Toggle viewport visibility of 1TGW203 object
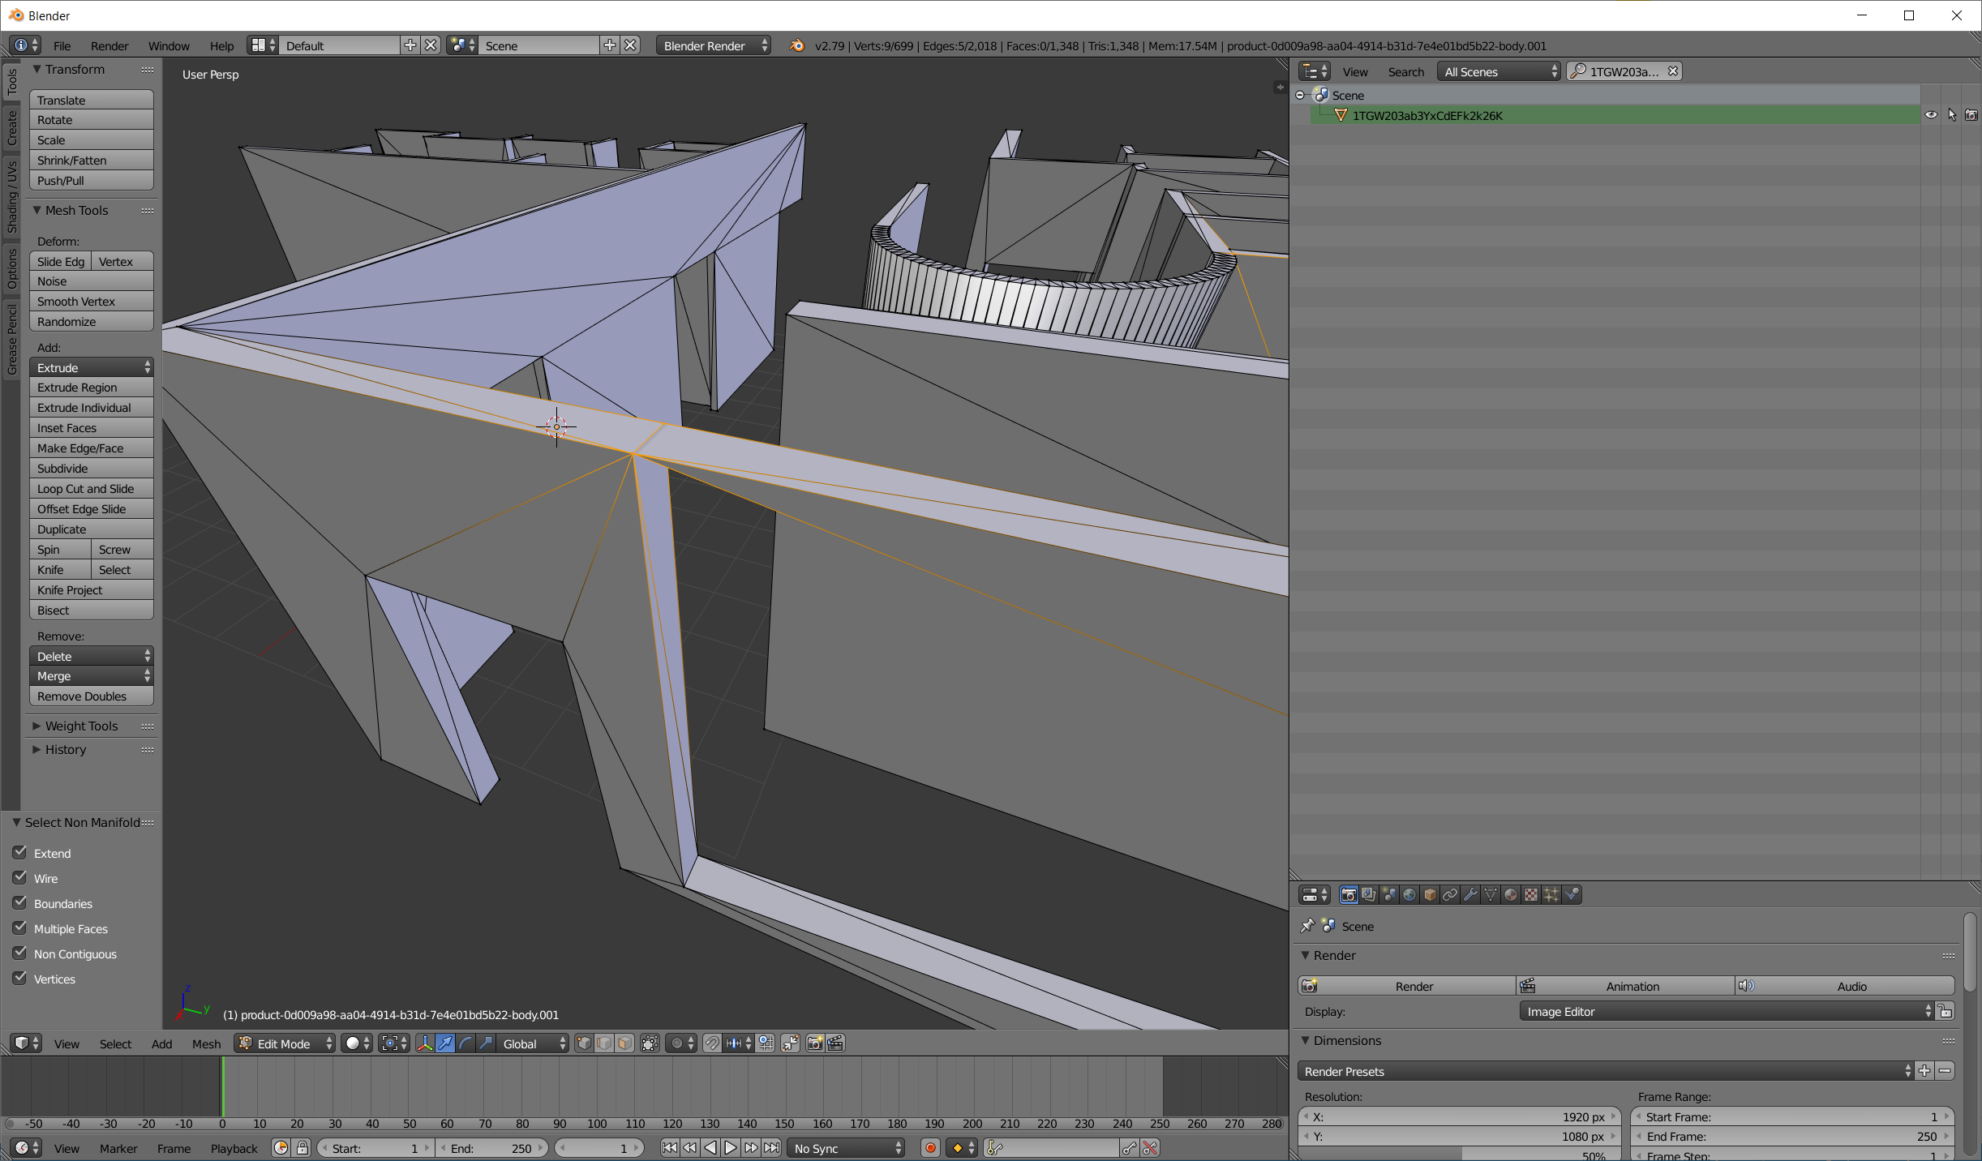Screen dimensions: 1982x1161 (1931, 114)
